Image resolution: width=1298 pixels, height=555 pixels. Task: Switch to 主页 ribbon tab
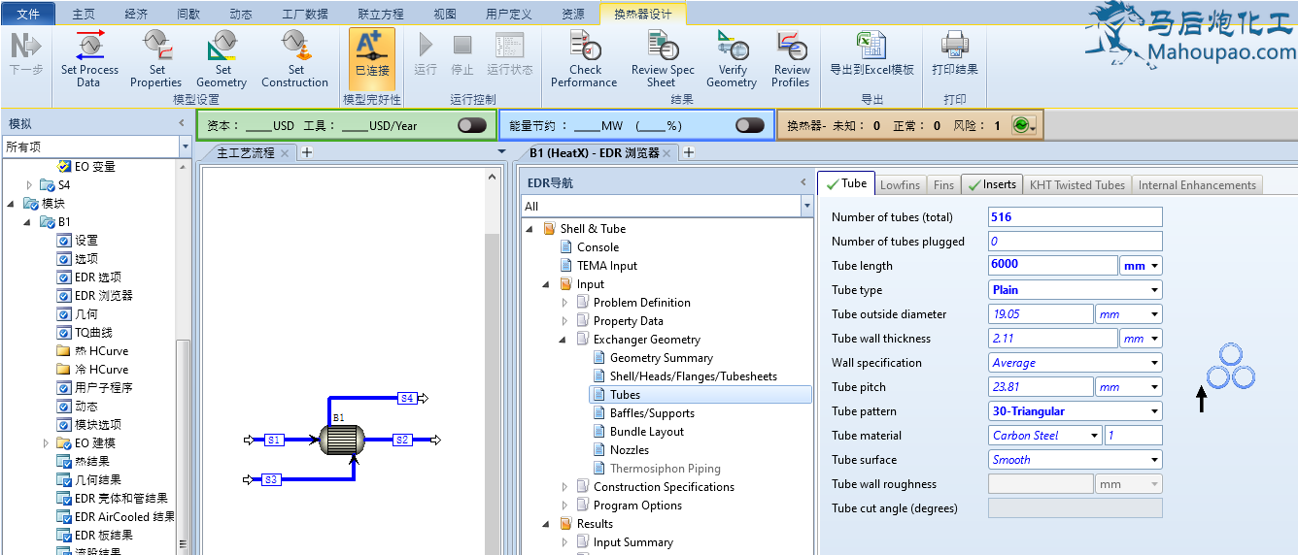coord(85,15)
